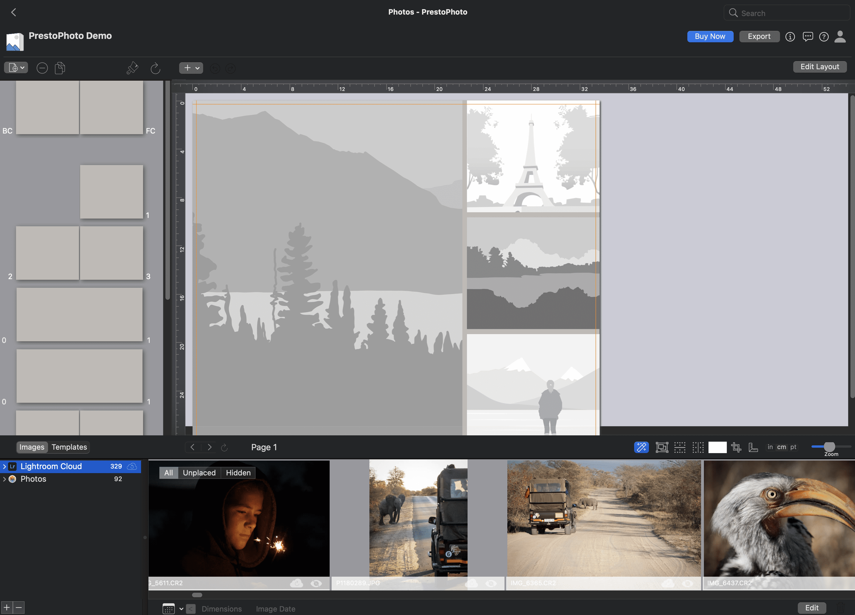The height and width of the screenshot is (615, 855).
Task: Click the Buy Now button
Action: [710, 36]
